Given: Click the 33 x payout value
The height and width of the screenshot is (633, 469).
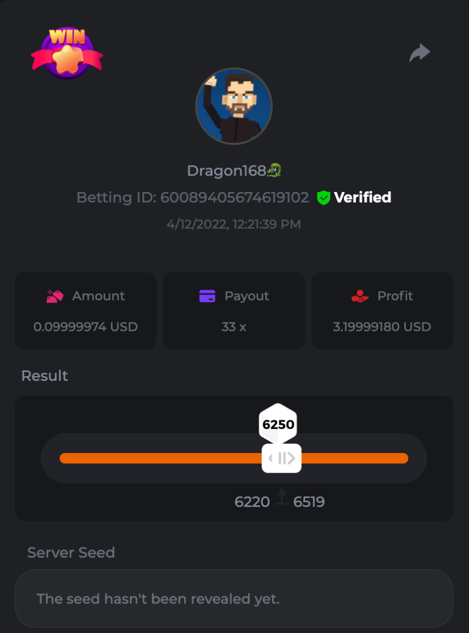Looking at the screenshot, I should pos(234,327).
